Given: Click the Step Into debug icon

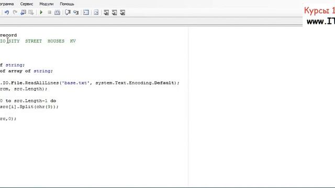Looking at the screenshot, I should click(x=76, y=13).
